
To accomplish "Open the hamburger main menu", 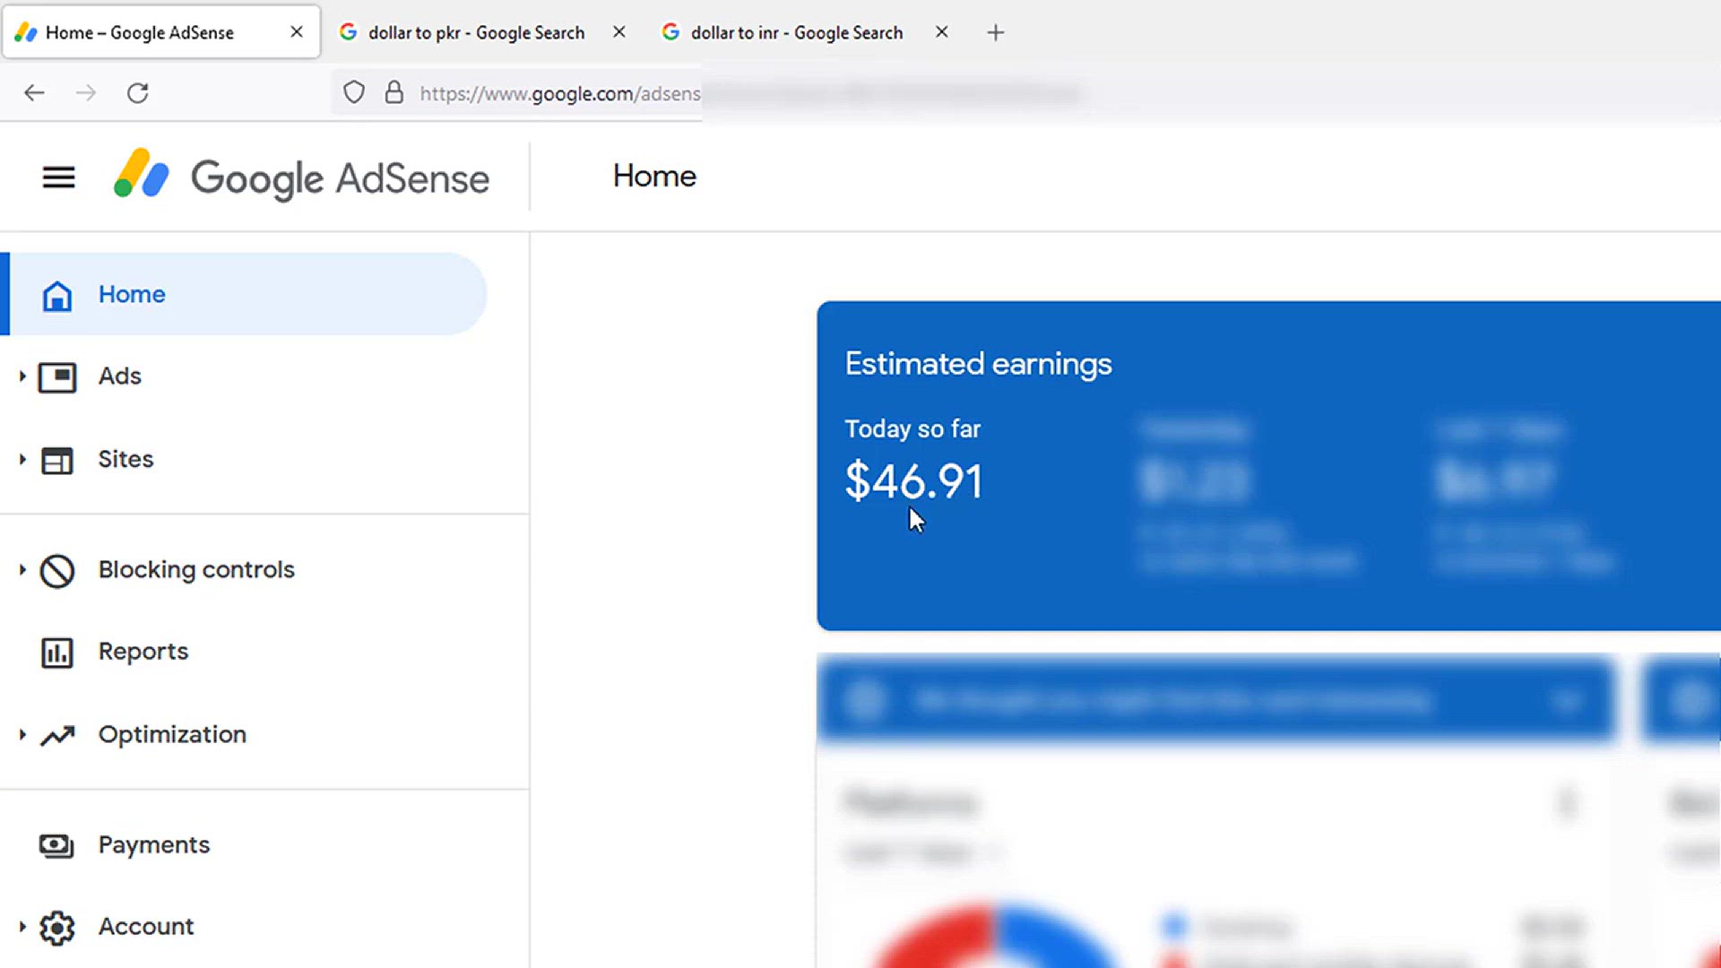I will click(59, 177).
